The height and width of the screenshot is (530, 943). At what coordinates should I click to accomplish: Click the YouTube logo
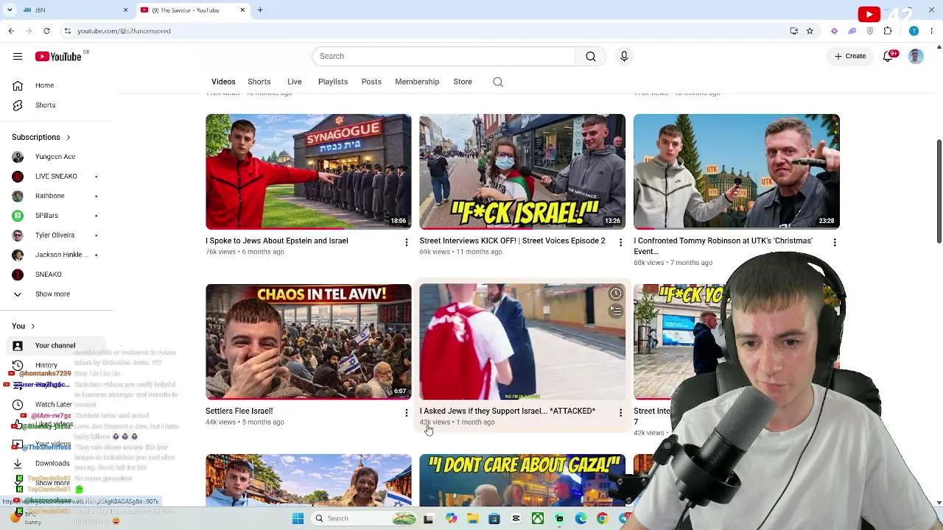coord(58,57)
